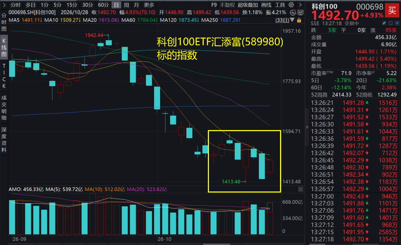Image resolution: width=401 pixels, height=245 pixels.
Task: Select the 60分 period tab
Action: coord(103,5)
